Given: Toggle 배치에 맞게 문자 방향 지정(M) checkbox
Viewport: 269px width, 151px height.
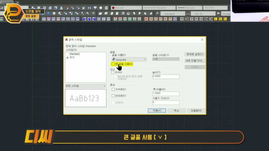Looking at the screenshot, I should pyautogui.click(x=116, y=76).
